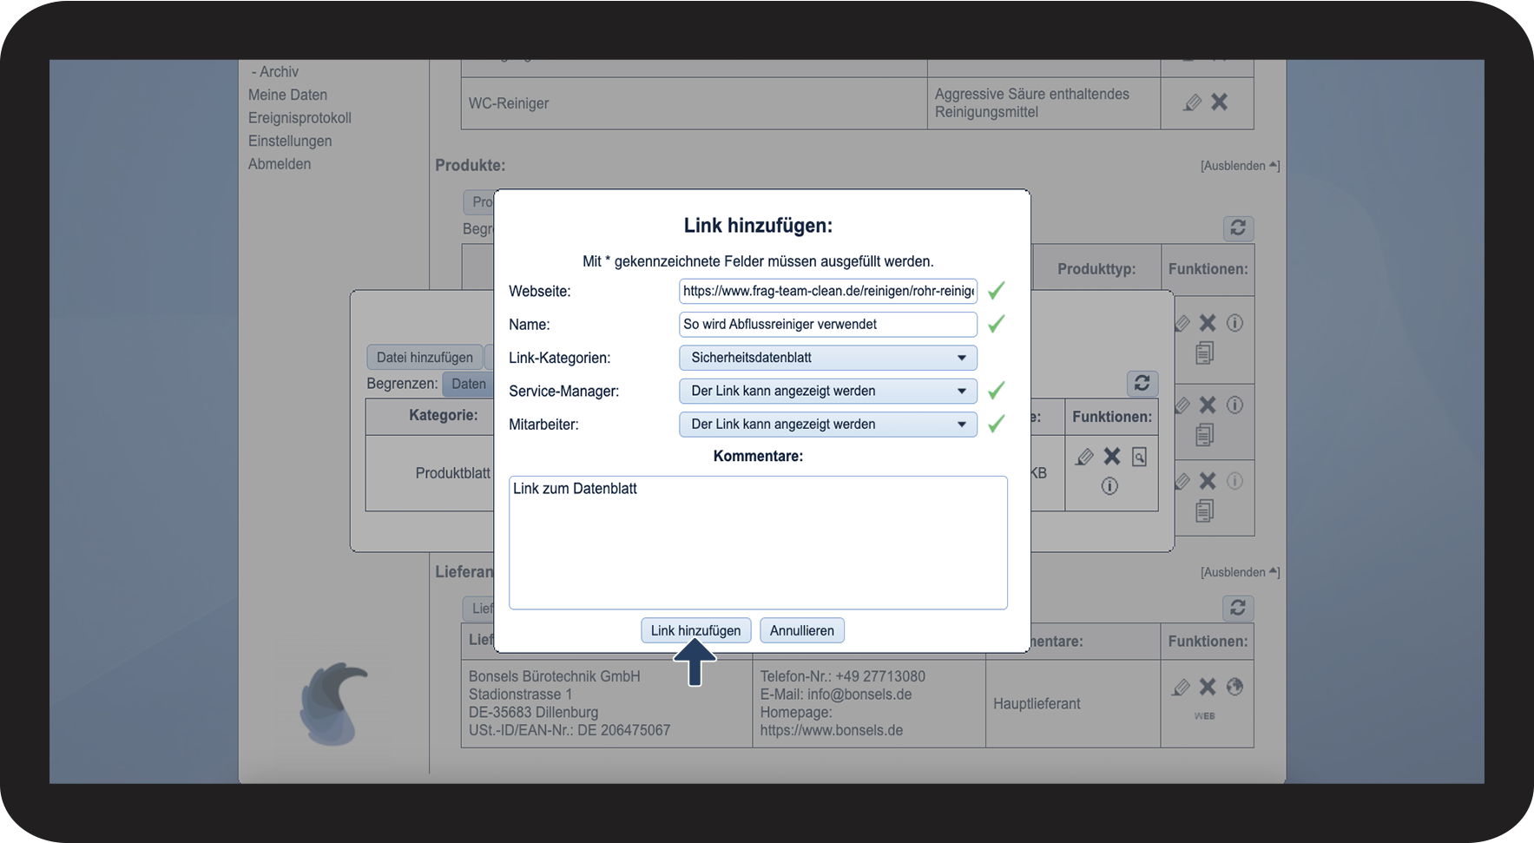
Task: Collapse the Produkte section via Ausblenden
Action: pos(1240,166)
